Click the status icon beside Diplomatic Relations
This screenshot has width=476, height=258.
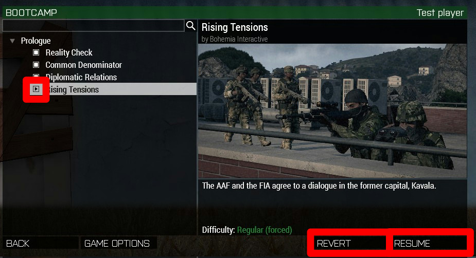pos(36,76)
